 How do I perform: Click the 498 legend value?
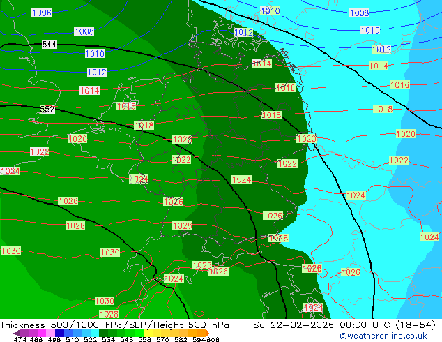tap(54, 339)
